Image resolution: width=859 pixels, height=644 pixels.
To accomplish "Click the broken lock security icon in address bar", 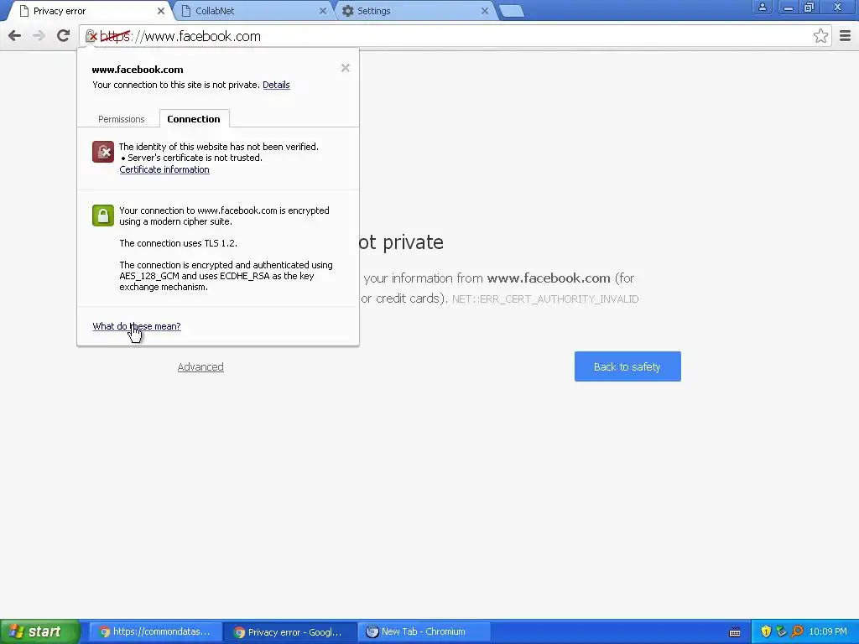I will click(91, 36).
